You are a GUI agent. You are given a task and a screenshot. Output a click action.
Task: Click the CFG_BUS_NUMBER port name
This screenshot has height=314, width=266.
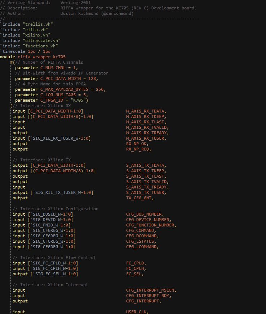pyautogui.click(x=145, y=214)
